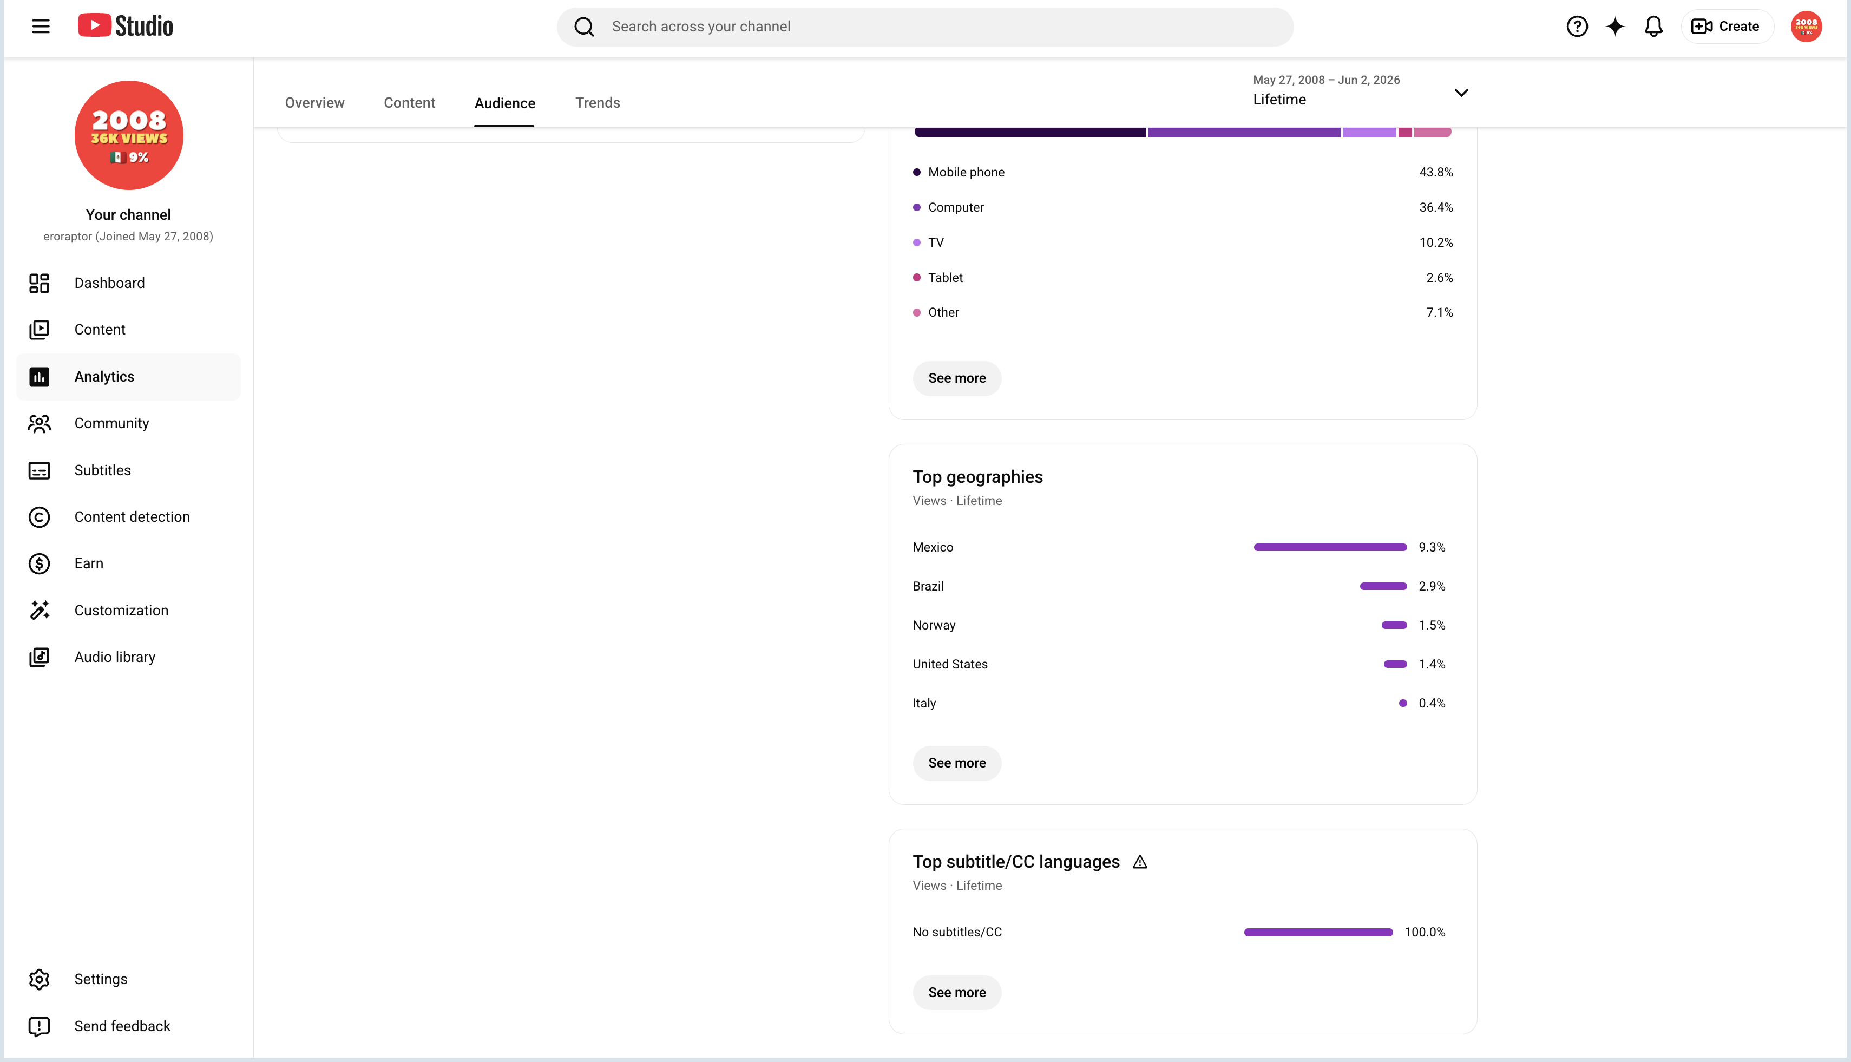Select the Audience tab

504,103
